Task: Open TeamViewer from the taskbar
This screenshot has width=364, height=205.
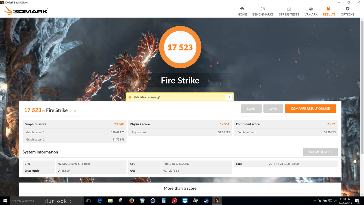Action: pos(185,201)
